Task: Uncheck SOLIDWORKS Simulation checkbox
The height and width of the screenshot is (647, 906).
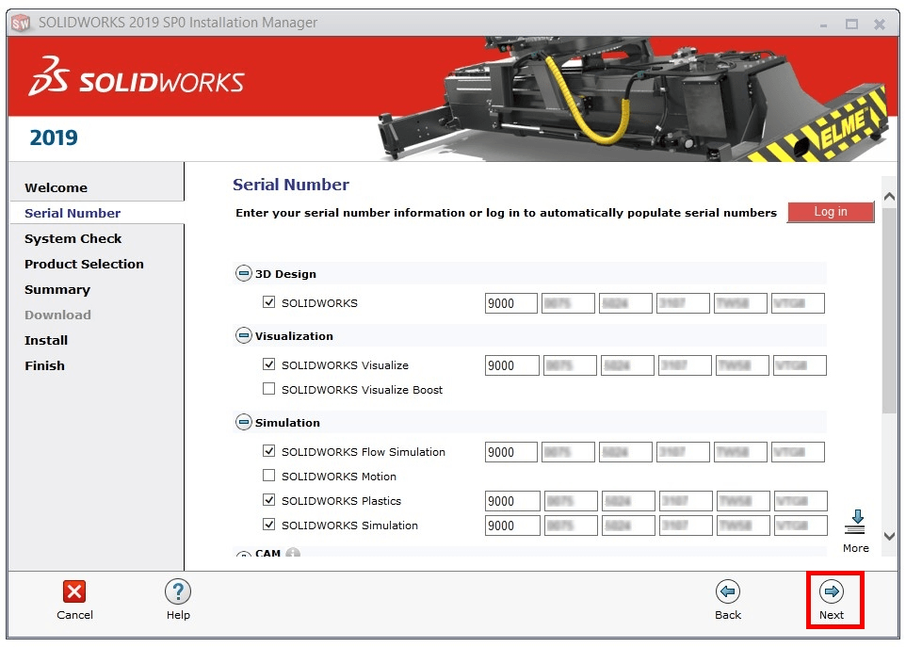Action: tap(268, 525)
